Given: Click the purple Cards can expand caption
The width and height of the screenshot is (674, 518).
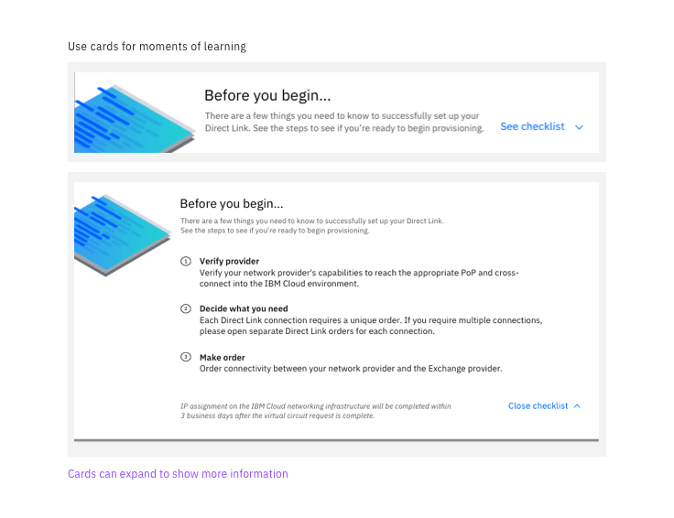Looking at the screenshot, I should pos(178,474).
